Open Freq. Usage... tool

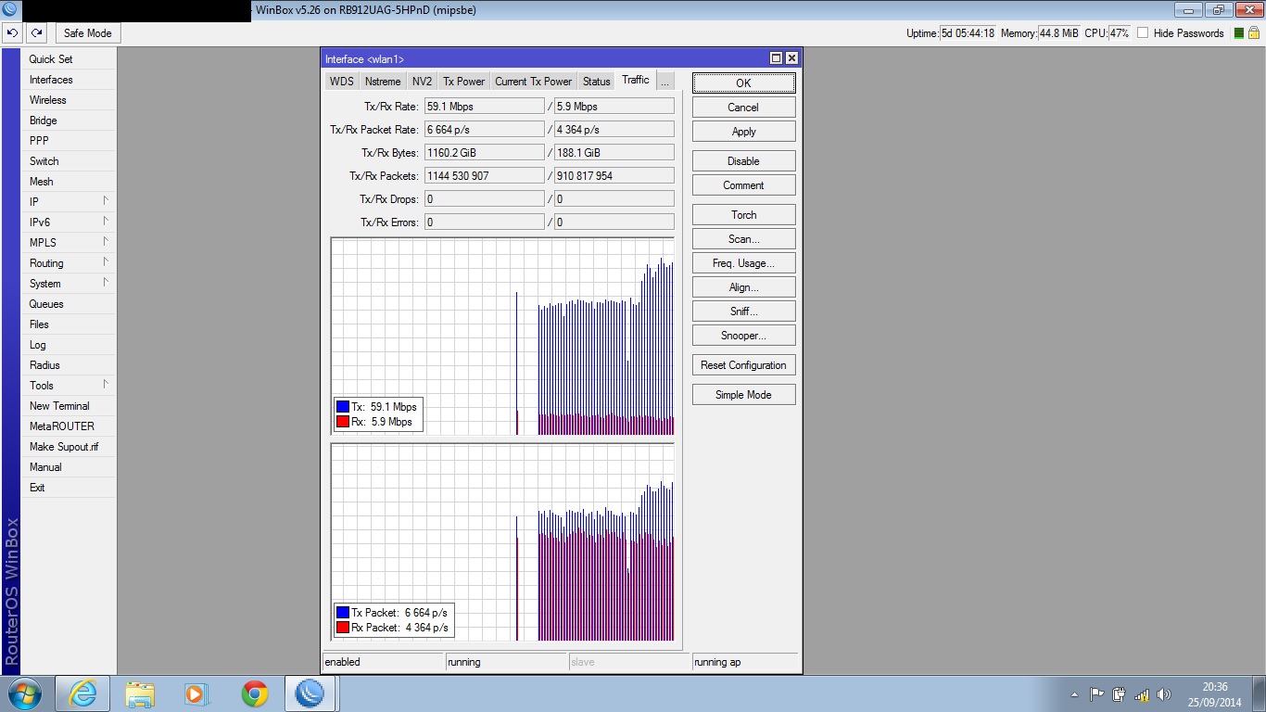click(743, 263)
